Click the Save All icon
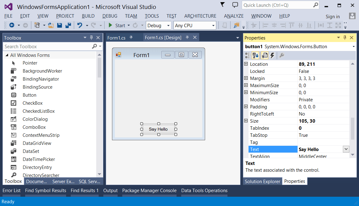359x206 pixels. 68,25
